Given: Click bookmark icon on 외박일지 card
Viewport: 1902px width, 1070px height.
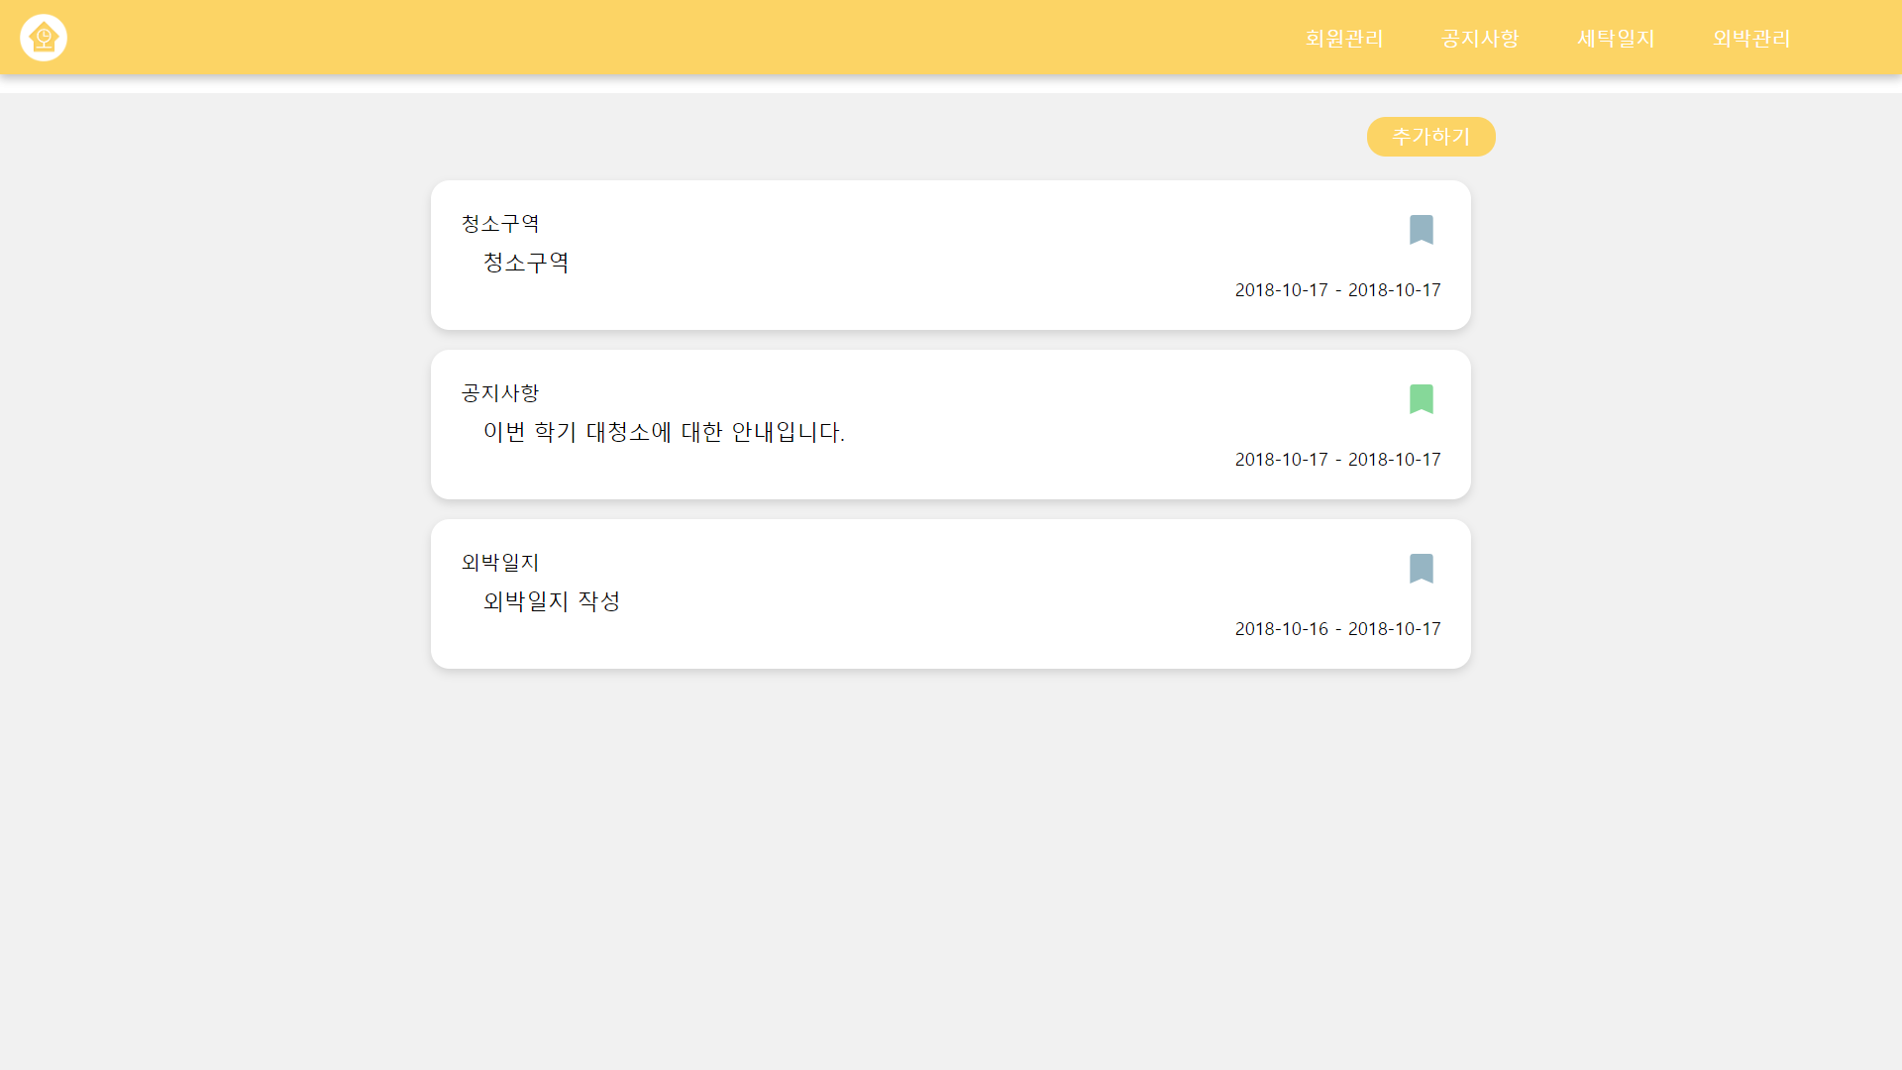Looking at the screenshot, I should click(1422, 569).
